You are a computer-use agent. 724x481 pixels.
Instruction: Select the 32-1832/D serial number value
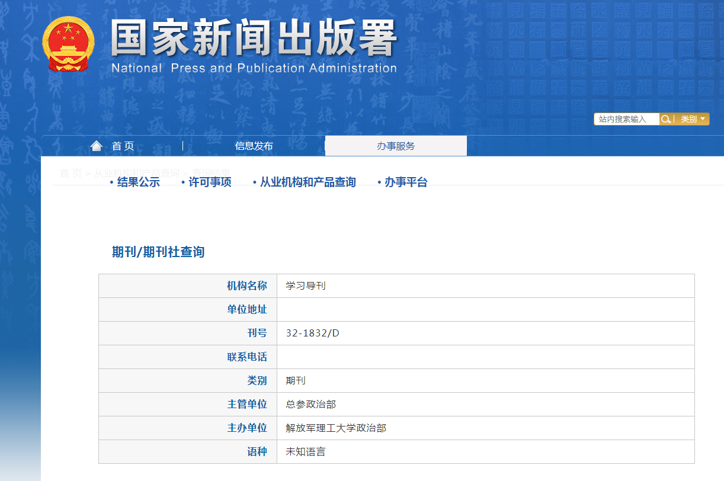312,334
